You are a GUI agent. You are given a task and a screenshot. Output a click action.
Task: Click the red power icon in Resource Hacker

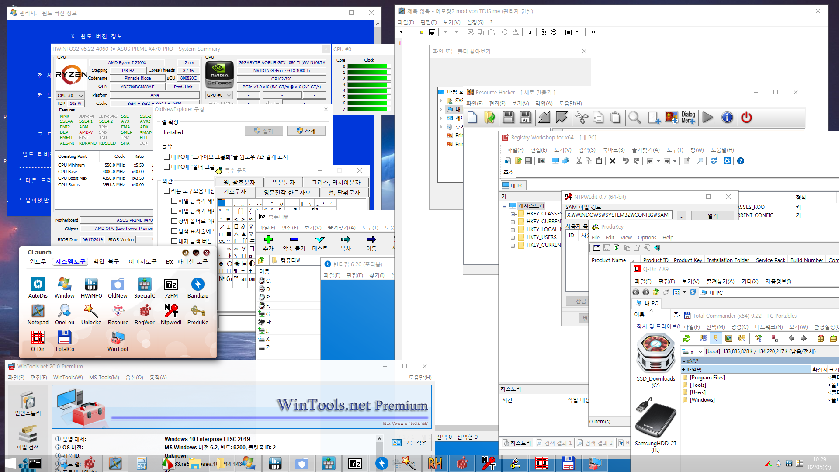(746, 117)
